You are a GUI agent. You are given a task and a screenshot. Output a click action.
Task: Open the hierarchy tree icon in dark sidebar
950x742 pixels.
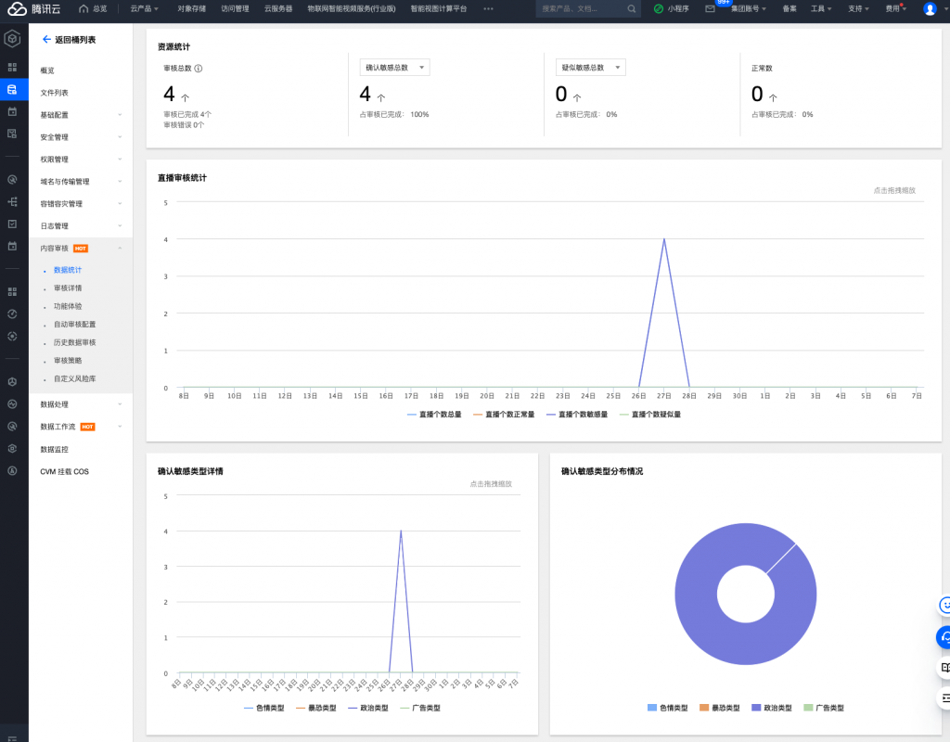(12, 201)
